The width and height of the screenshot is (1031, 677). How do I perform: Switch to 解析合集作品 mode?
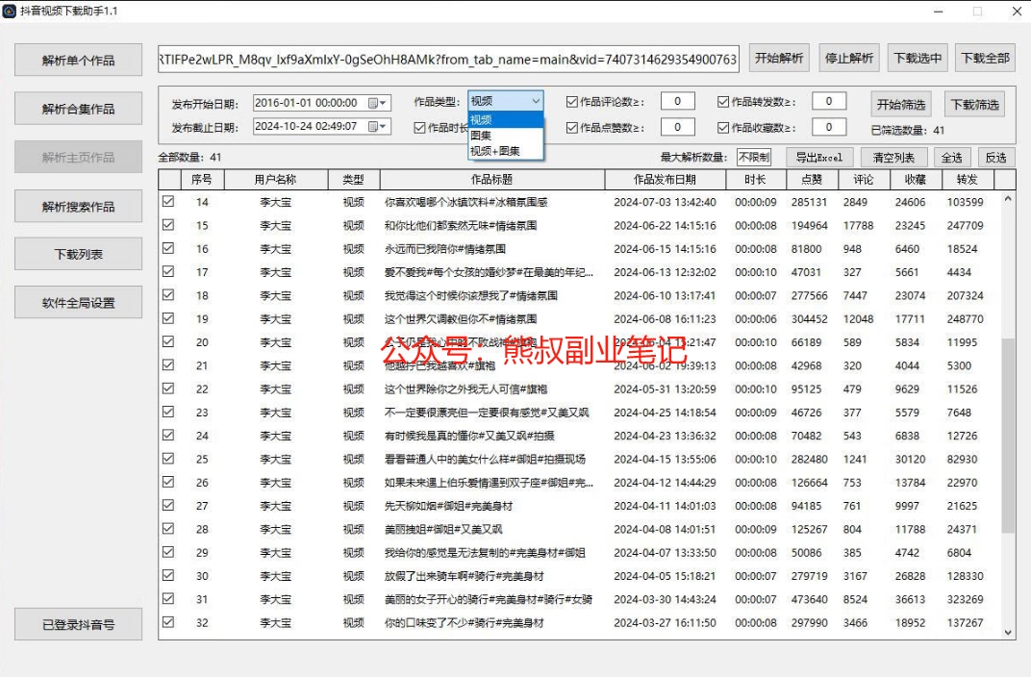click(78, 109)
